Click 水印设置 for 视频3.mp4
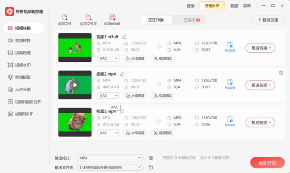The height and width of the screenshot is (173, 290). tap(135, 133)
